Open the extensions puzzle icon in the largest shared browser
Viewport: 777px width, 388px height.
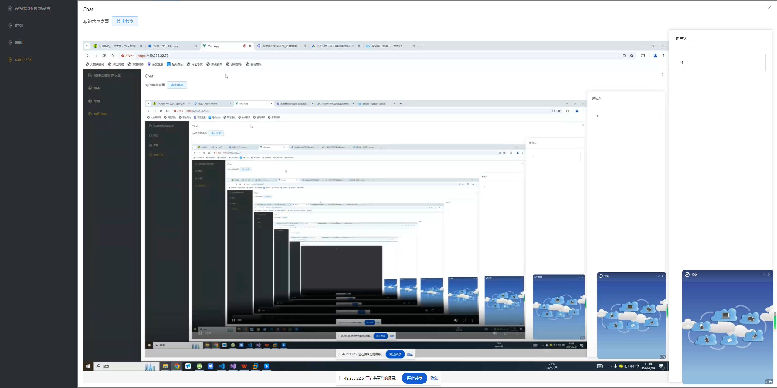coord(643,56)
